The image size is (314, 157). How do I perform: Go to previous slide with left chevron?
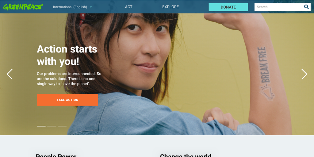point(10,74)
